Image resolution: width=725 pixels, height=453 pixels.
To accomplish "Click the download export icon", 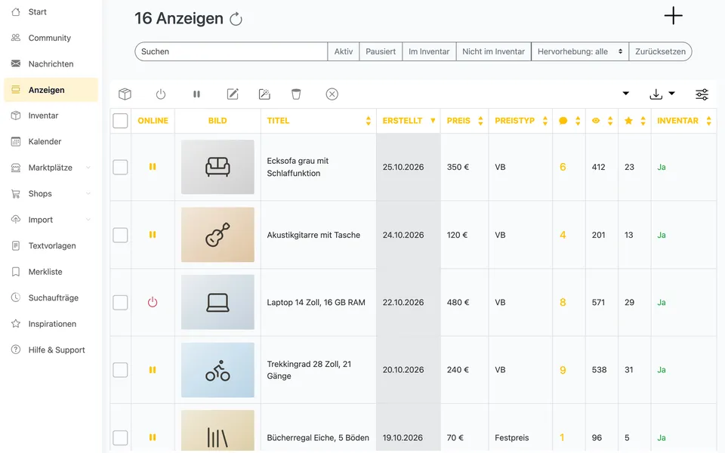I will point(656,94).
